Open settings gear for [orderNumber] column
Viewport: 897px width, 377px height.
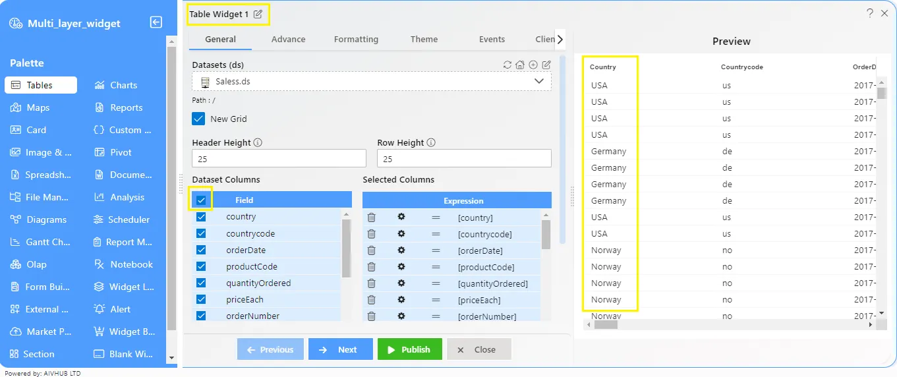click(401, 316)
